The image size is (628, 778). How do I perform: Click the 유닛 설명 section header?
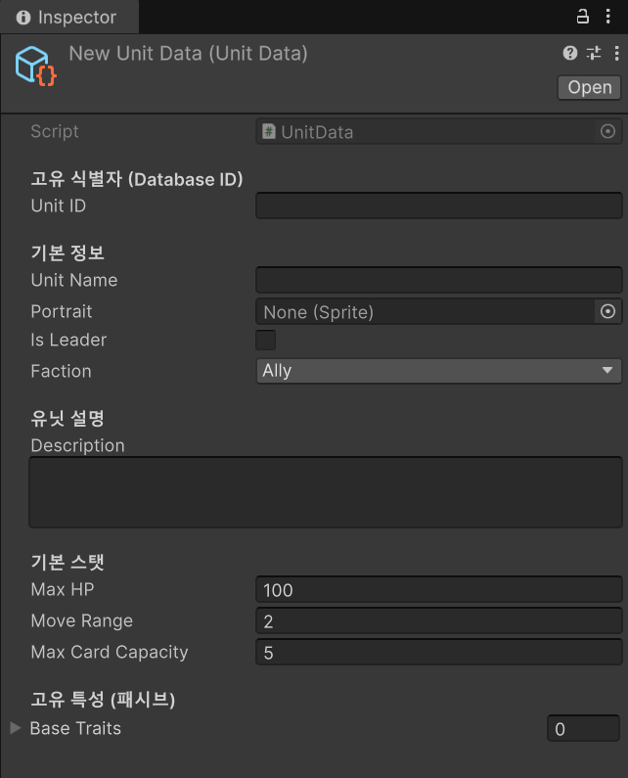tap(67, 418)
